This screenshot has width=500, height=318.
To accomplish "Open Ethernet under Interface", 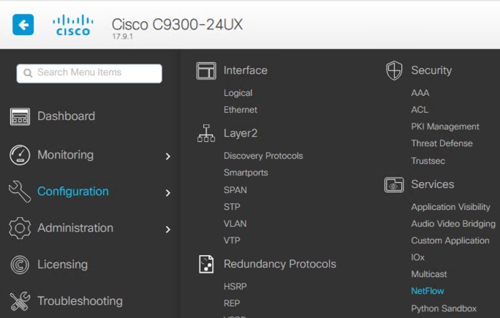I will point(240,110).
